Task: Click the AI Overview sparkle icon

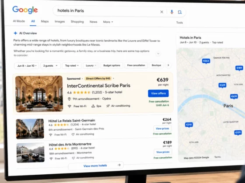Action: pos(15,33)
